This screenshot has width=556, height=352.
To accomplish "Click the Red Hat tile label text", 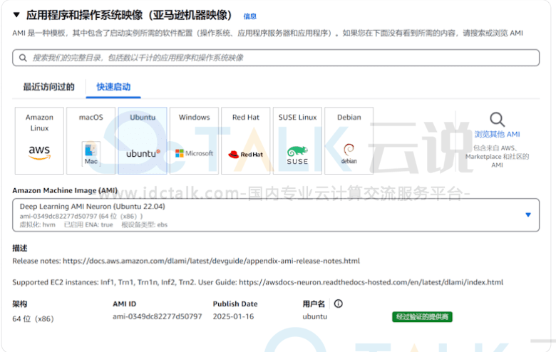I will point(246,118).
